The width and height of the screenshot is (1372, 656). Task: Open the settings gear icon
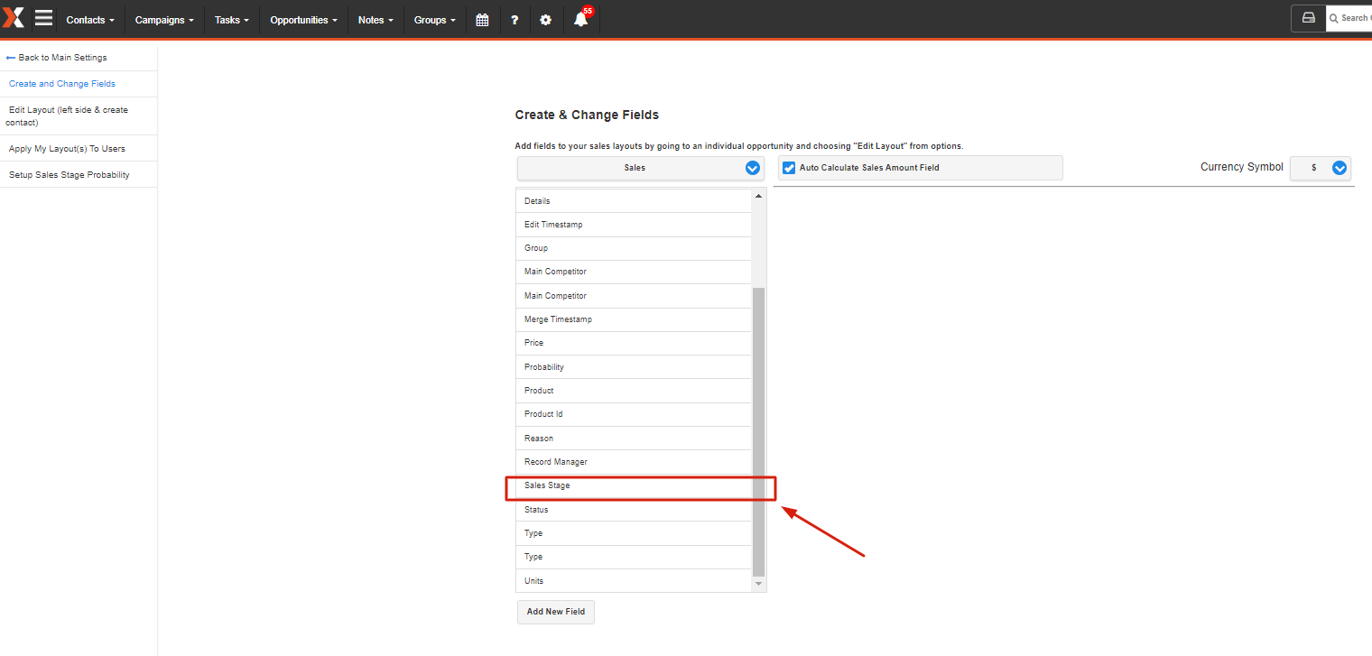pyautogui.click(x=545, y=20)
